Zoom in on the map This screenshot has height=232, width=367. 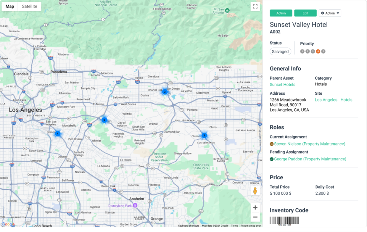(255, 207)
